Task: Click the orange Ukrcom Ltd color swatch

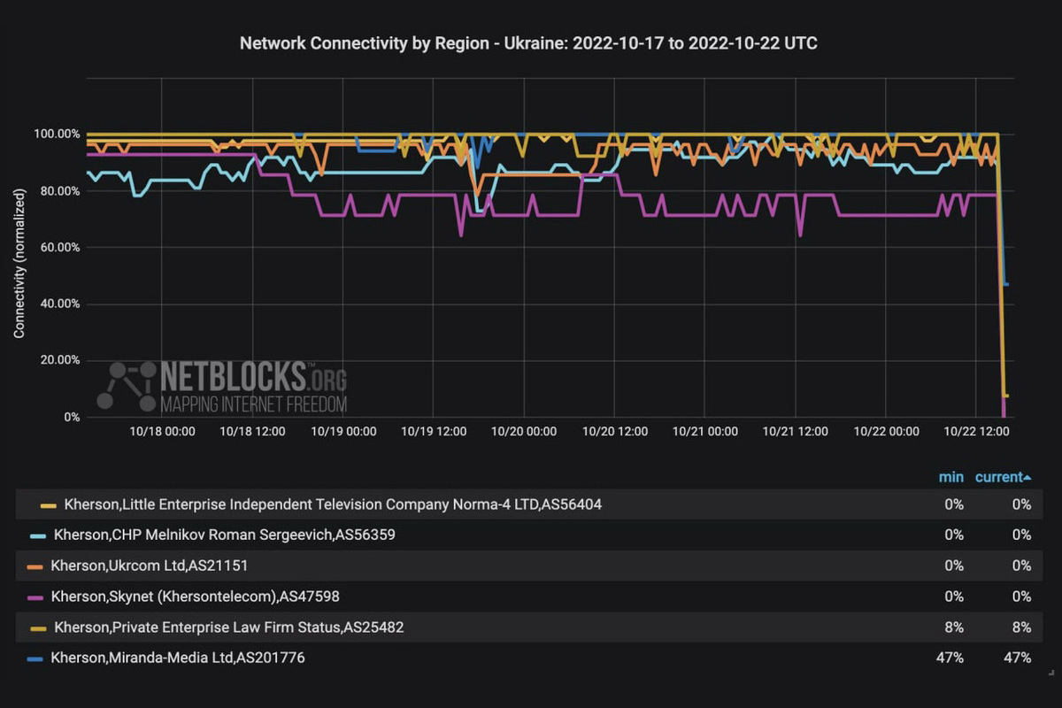Action: [x=35, y=566]
